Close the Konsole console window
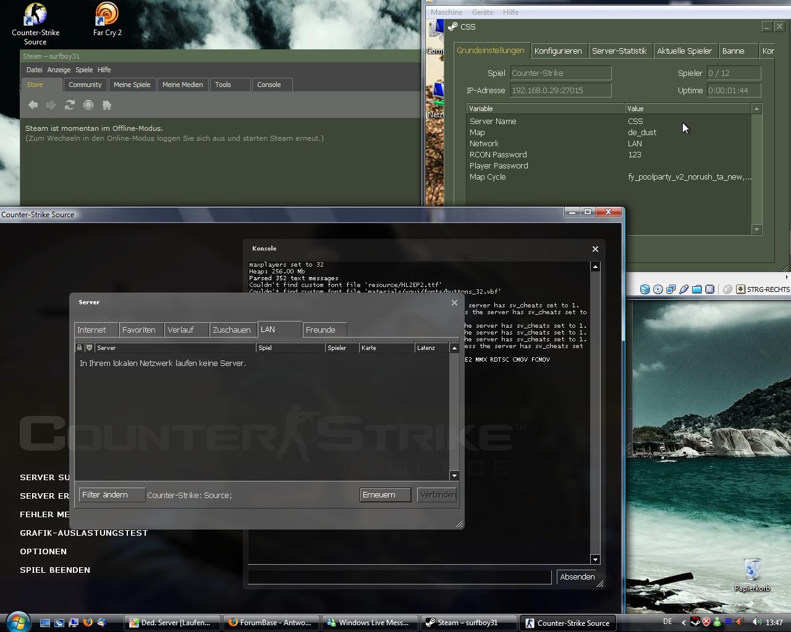Viewport: 791px width, 632px height. (595, 249)
